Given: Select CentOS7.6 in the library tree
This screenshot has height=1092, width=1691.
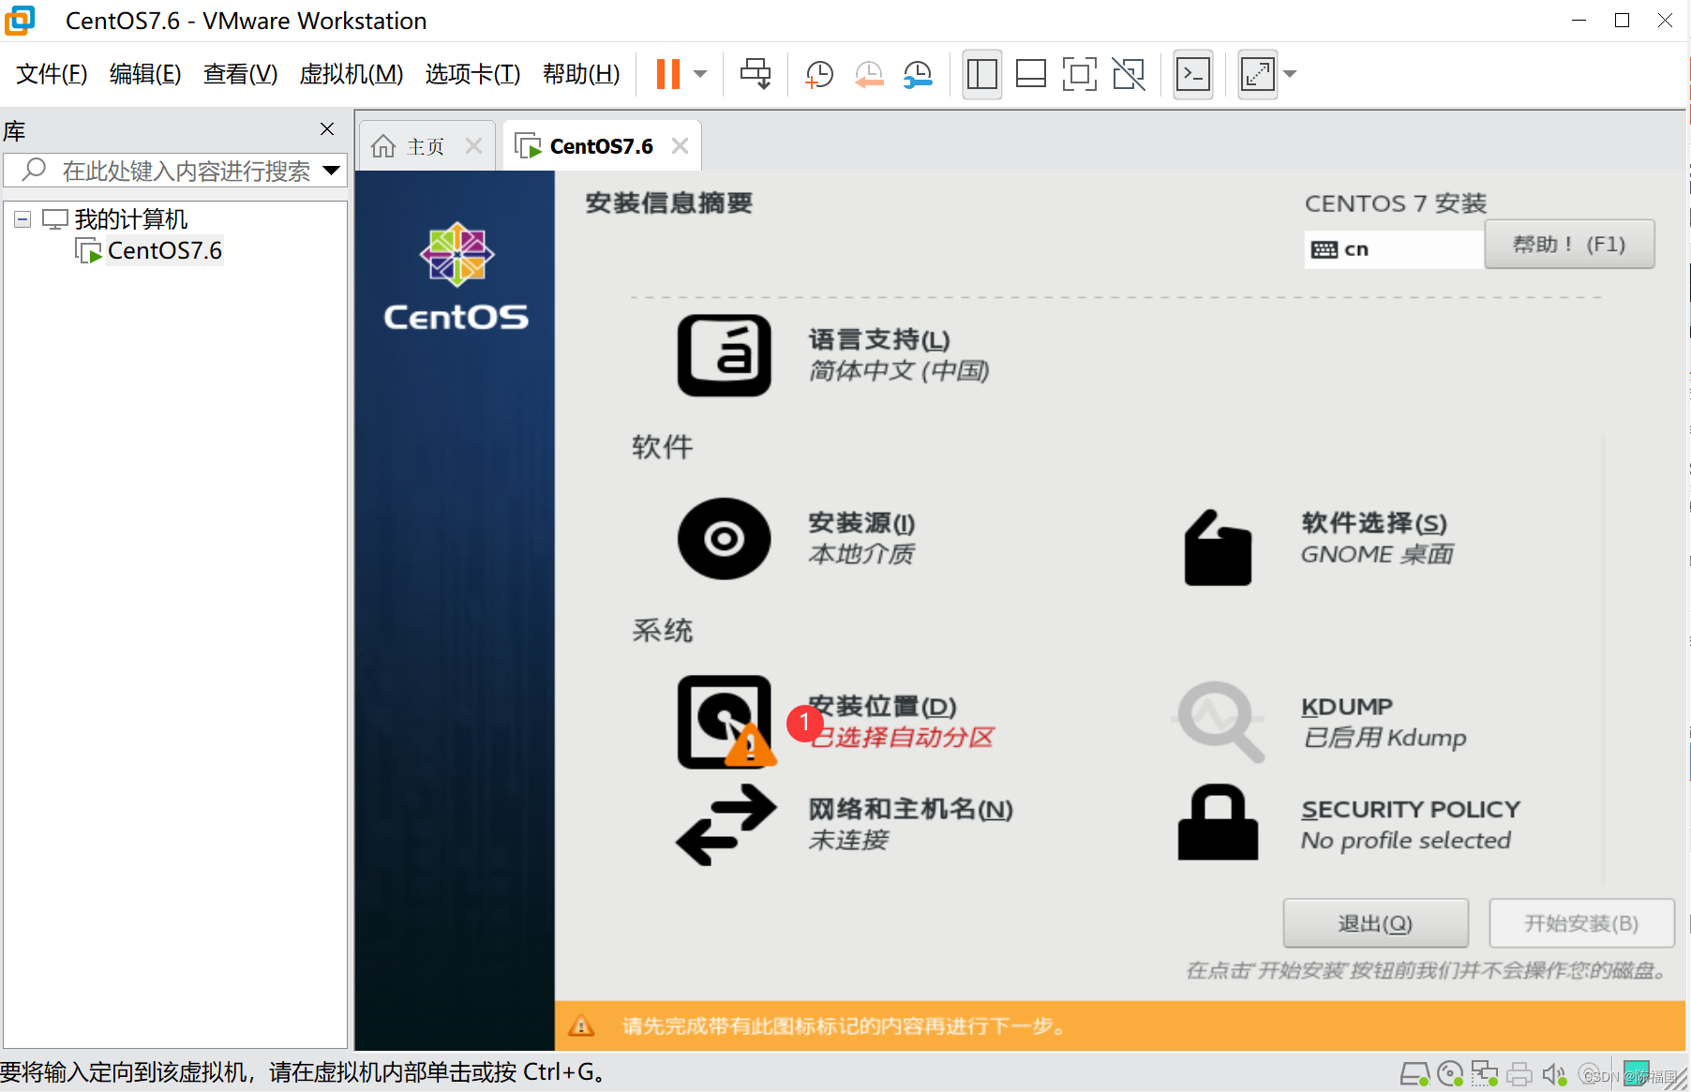Looking at the screenshot, I should pyautogui.click(x=164, y=251).
